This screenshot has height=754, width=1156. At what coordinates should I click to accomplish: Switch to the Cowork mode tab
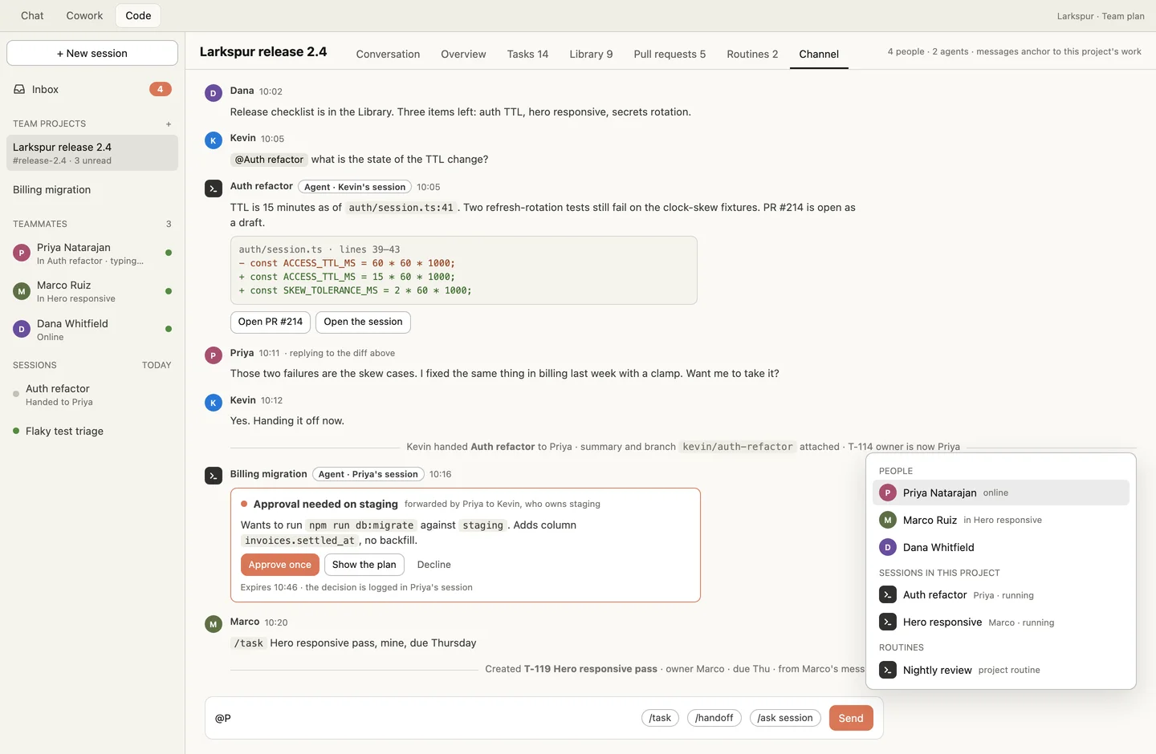(84, 15)
